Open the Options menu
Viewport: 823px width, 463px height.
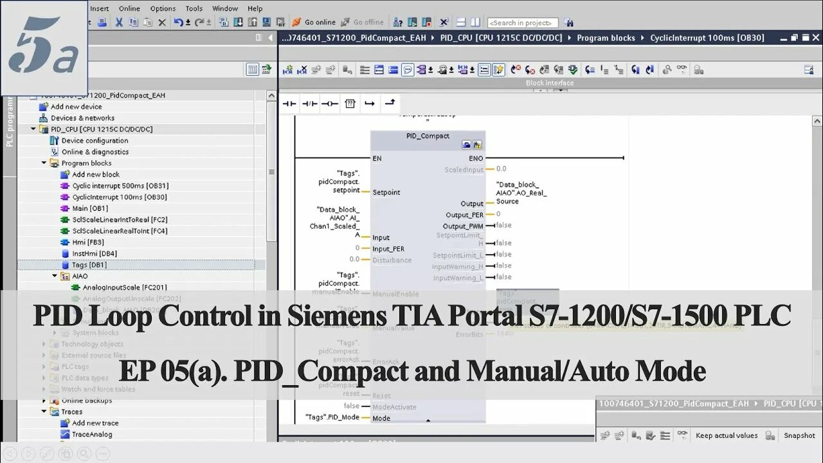click(163, 8)
